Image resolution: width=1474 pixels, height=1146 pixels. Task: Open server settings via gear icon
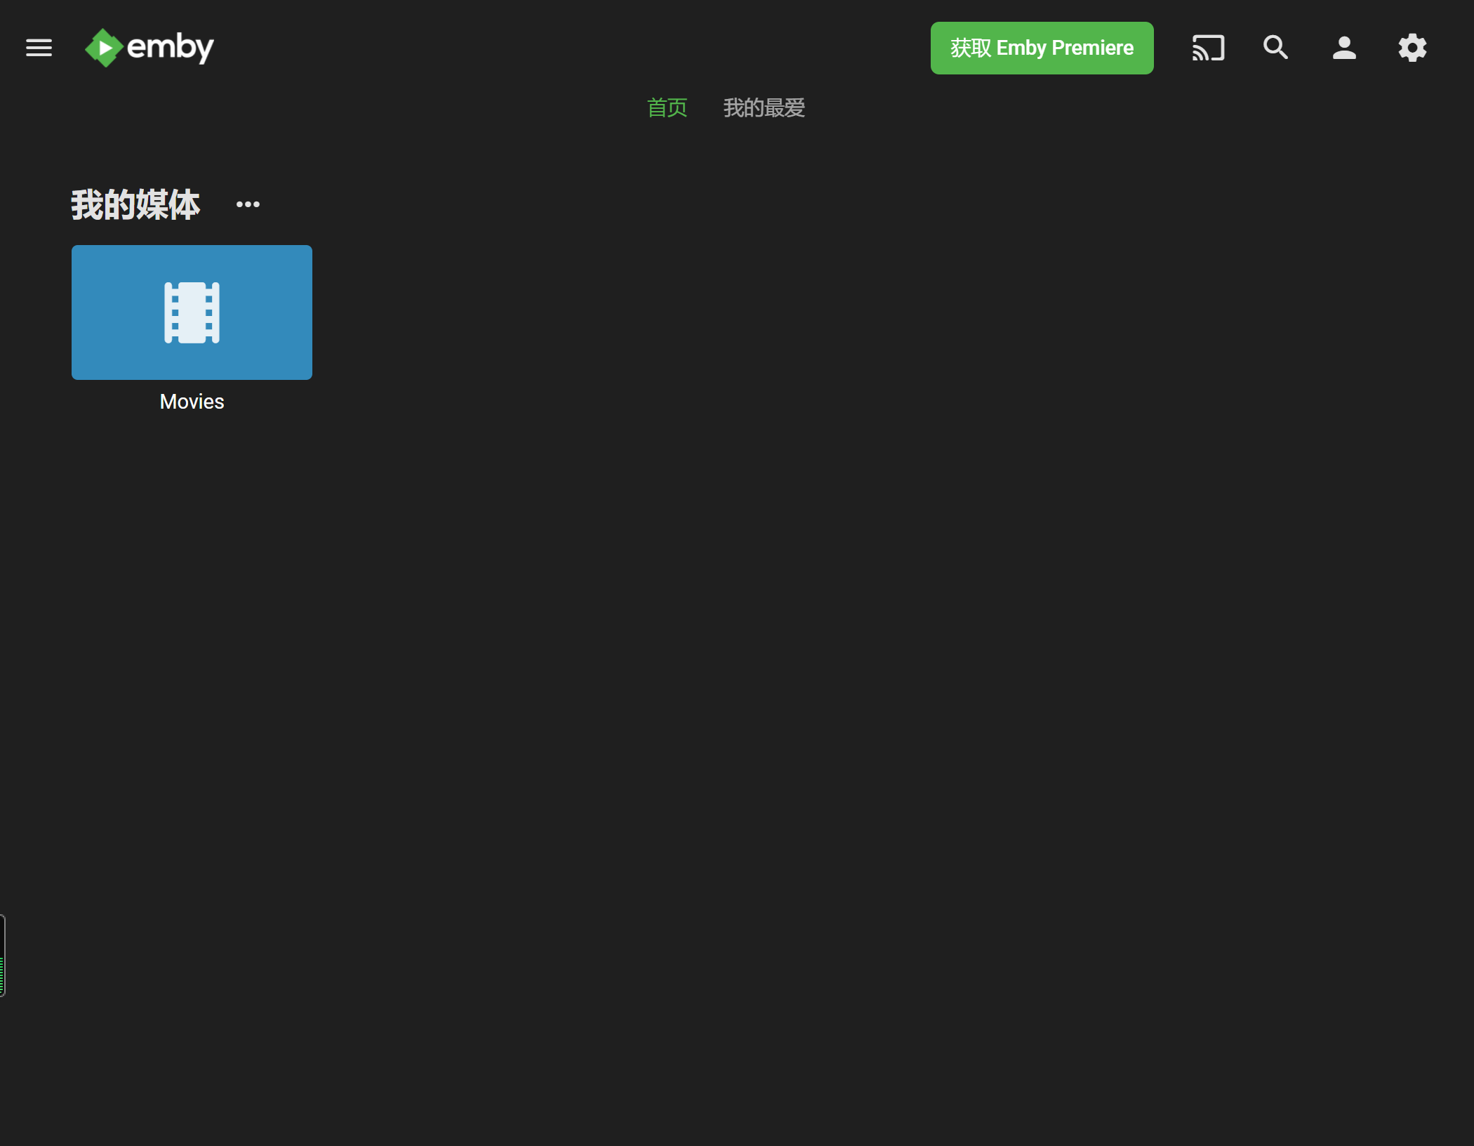[x=1412, y=48]
